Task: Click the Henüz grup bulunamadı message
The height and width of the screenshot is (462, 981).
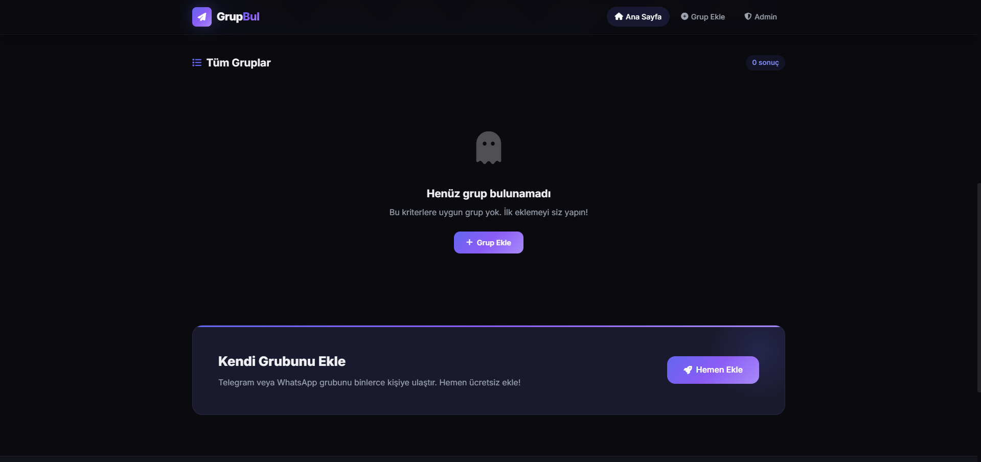Action: click(488, 193)
